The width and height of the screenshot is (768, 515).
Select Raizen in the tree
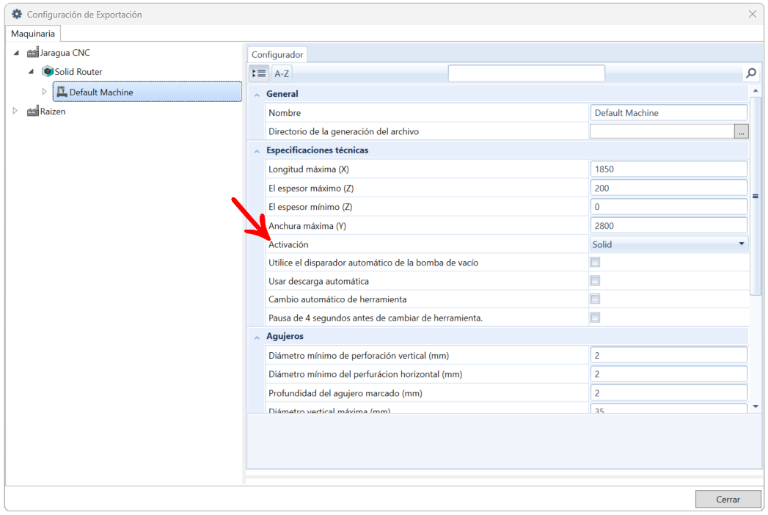tap(53, 112)
